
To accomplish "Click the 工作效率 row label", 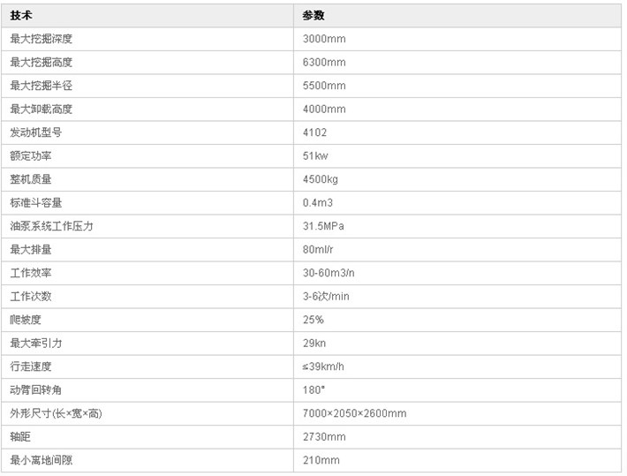I will (x=31, y=273).
